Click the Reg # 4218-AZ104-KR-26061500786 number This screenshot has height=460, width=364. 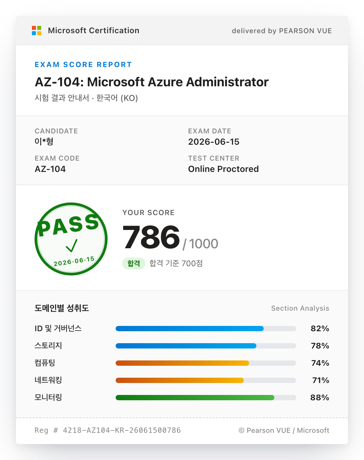pyautogui.click(x=108, y=430)
